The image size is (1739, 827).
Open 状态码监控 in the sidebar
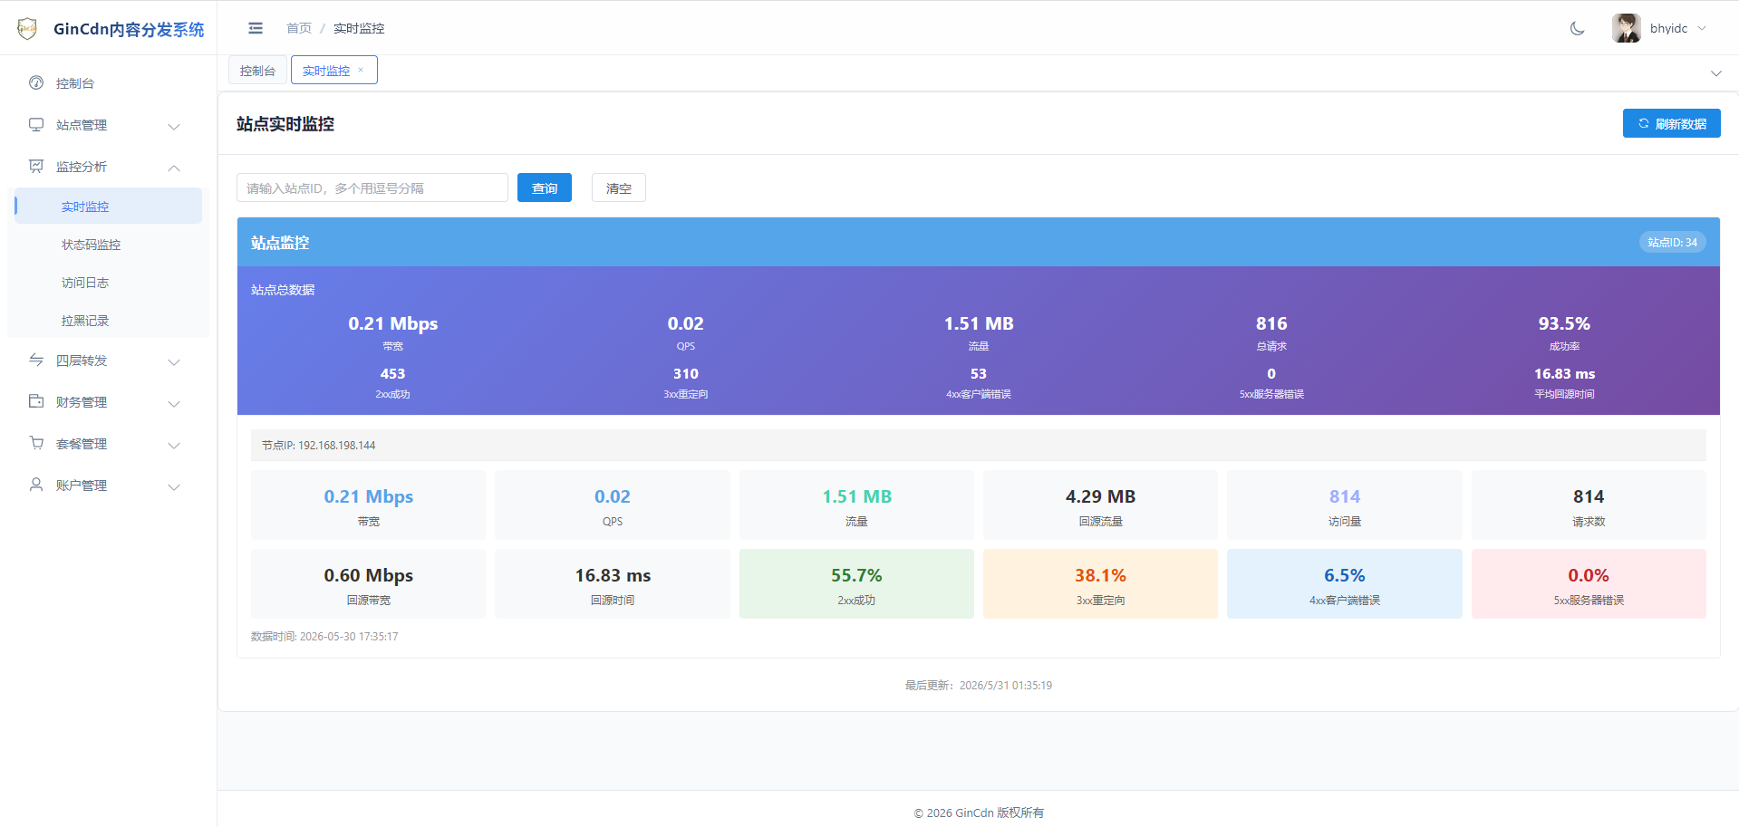coord(108,245)
